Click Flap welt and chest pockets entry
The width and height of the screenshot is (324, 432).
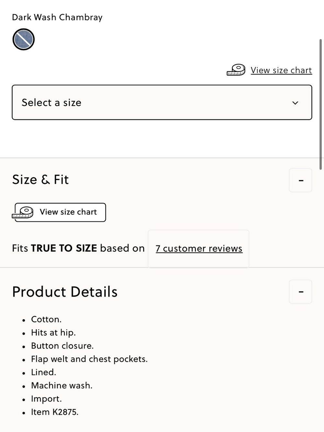click(89, 359)
